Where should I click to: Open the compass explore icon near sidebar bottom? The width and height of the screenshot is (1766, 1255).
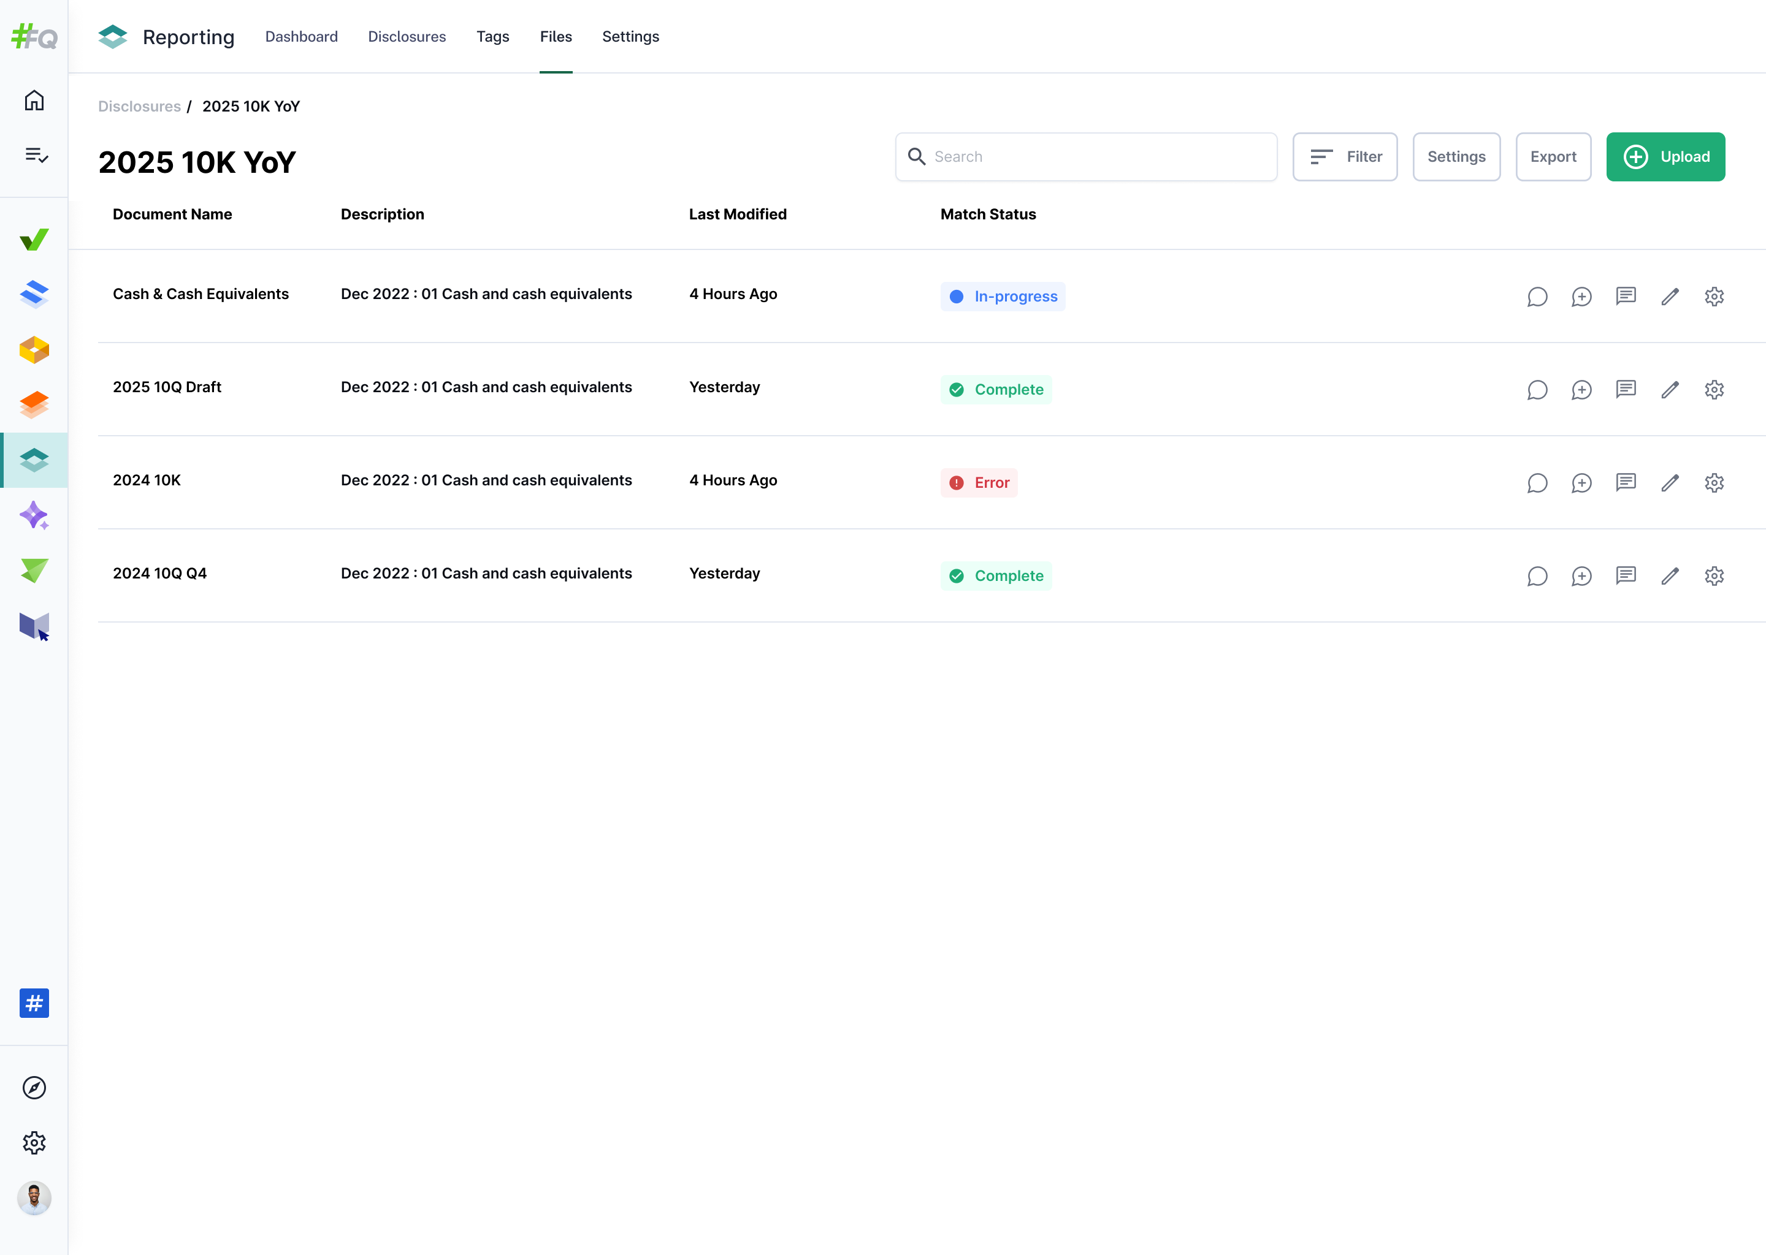pos(34,1087)
